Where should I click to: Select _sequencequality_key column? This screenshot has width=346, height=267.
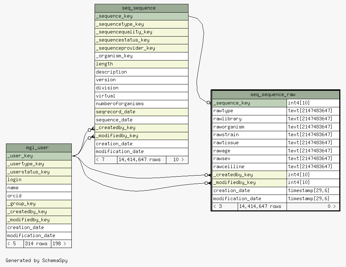pos(141,32)
